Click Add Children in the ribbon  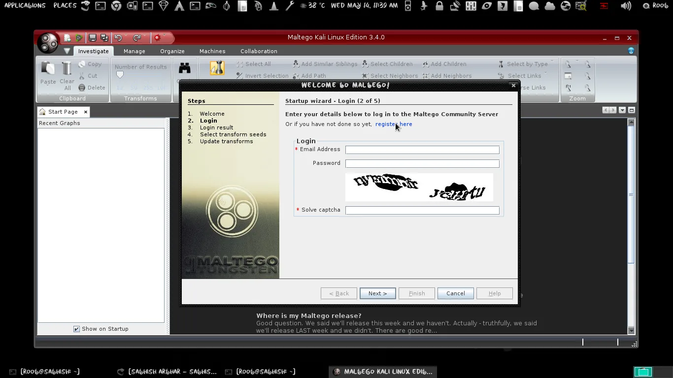pos(444,64)
